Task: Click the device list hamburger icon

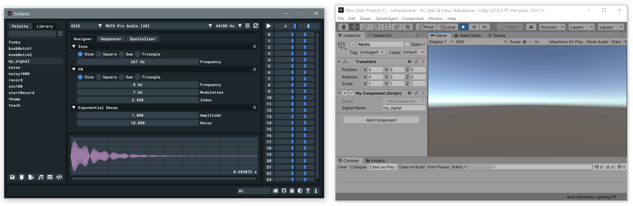Action: [x=247, y=26]
